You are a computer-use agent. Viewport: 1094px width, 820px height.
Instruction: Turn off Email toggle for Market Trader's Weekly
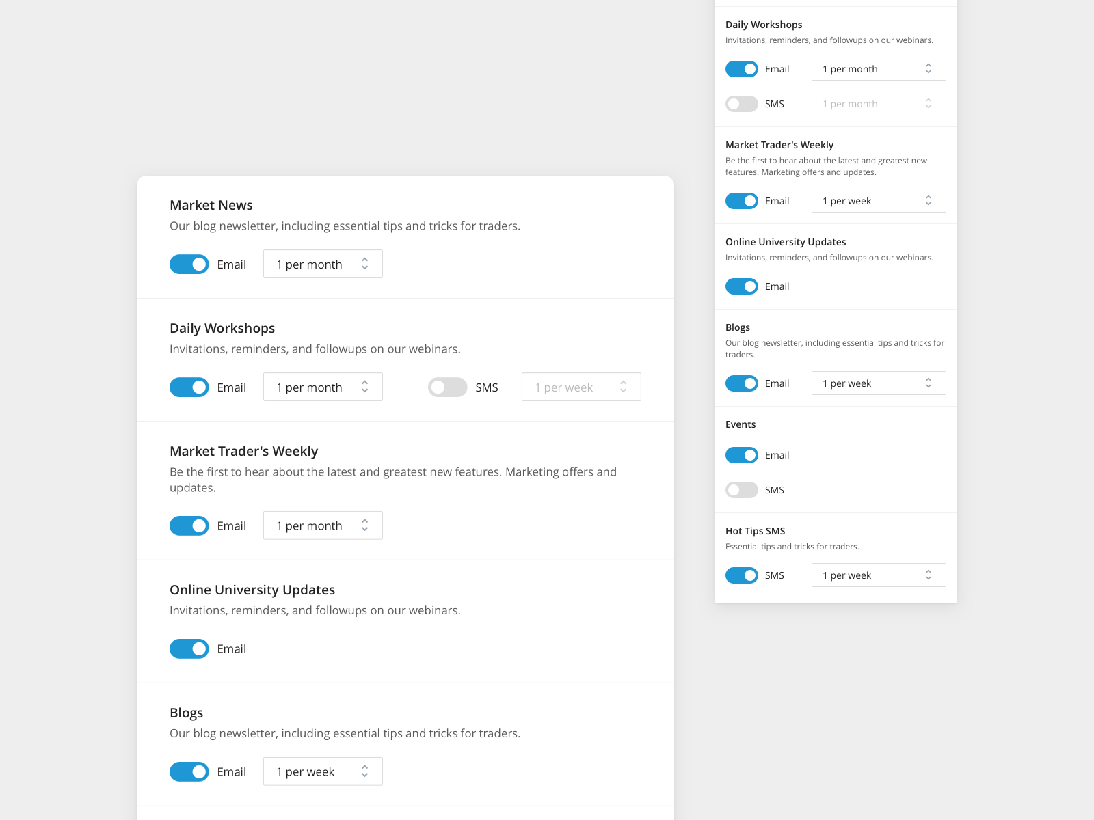coord(189,525)
